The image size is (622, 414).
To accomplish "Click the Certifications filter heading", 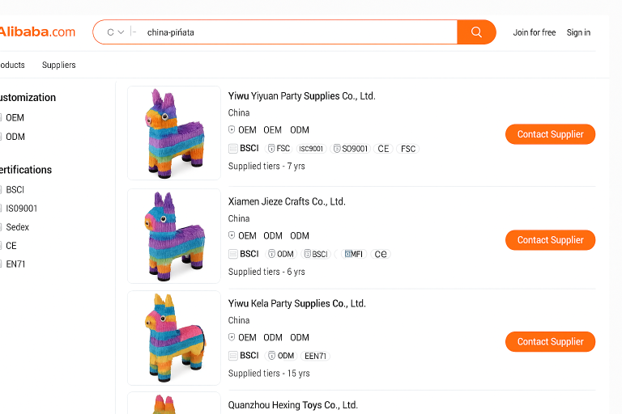I will [x=26, y=170].
